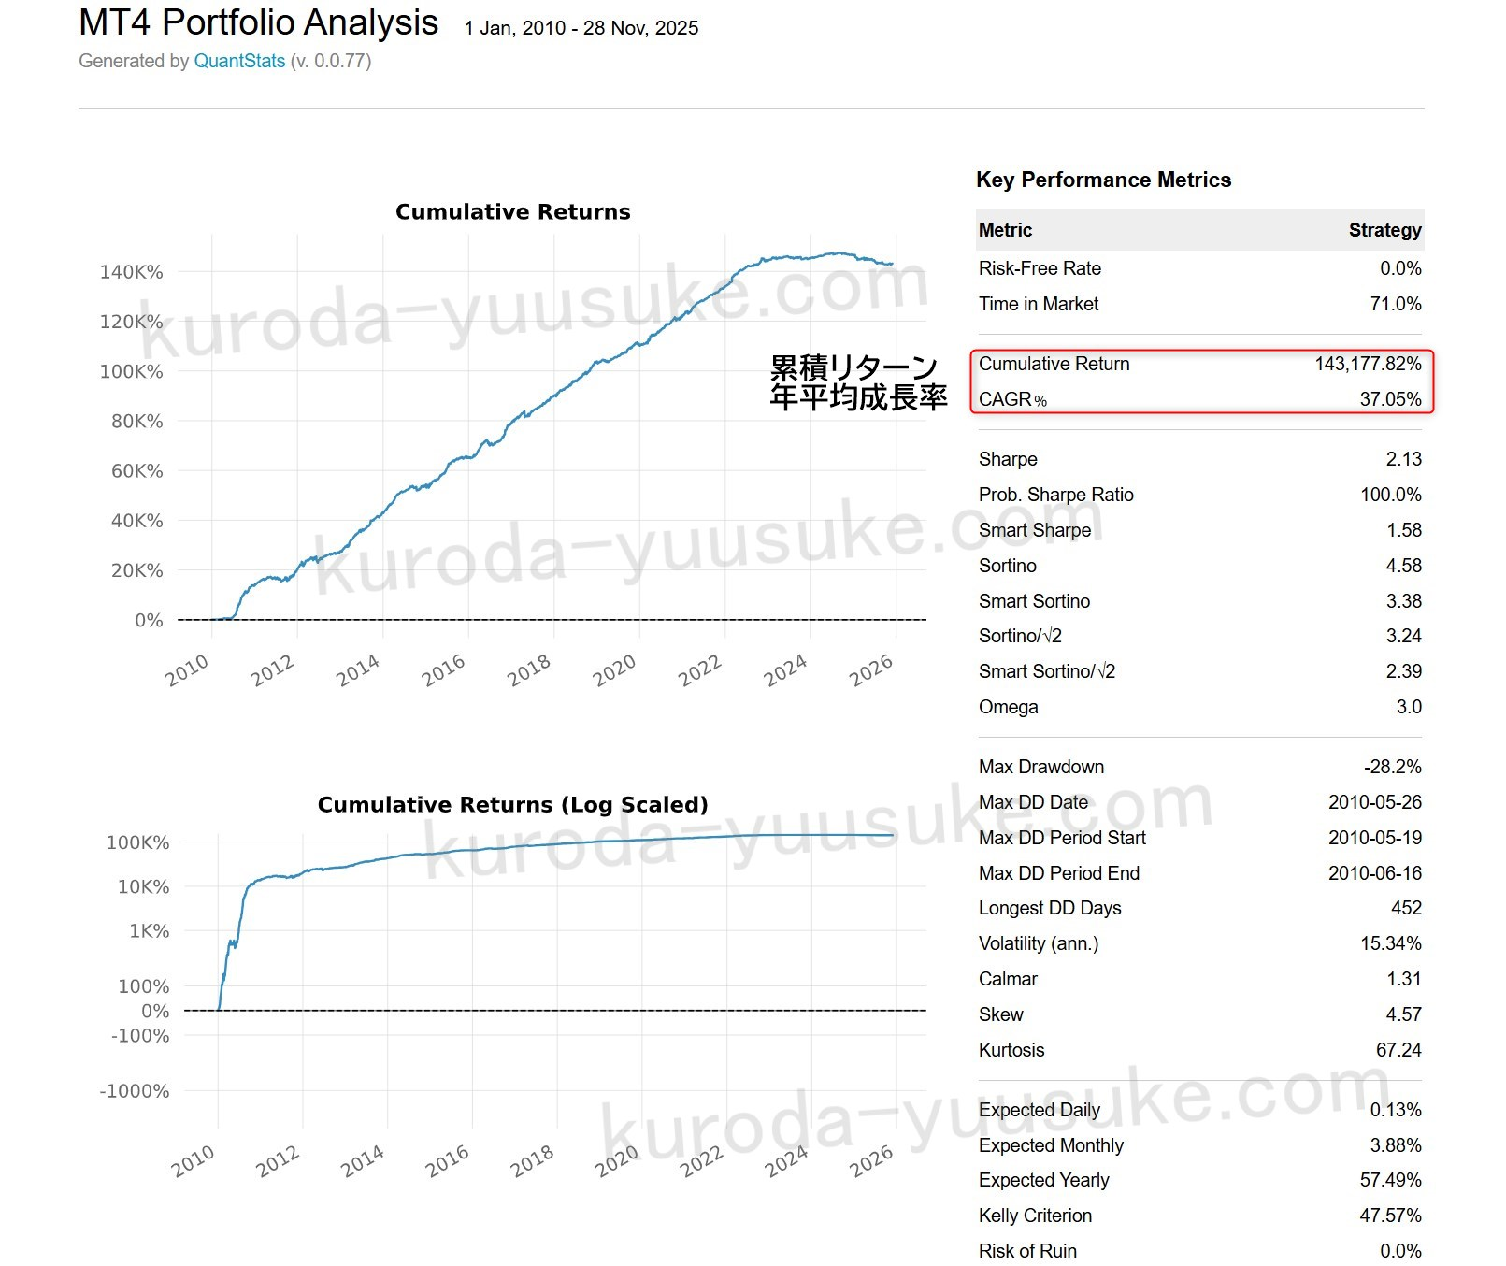The width and height of the screenshot is (1506, 1266).
Task: Click the Max Drawdown value -28.2%
Action: (1392, 767)
